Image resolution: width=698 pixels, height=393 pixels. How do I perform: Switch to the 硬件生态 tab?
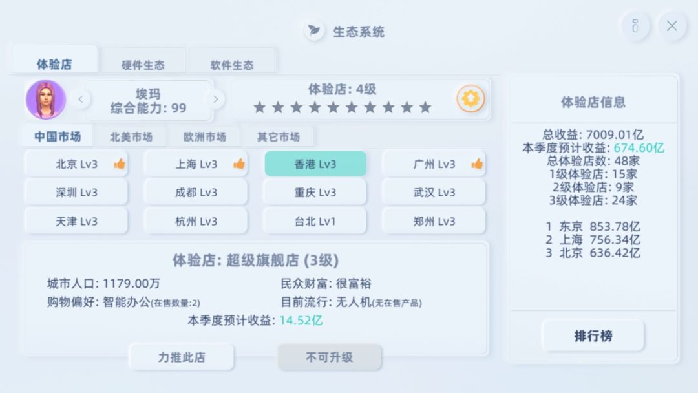click(143, 65)
